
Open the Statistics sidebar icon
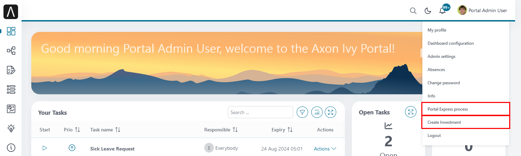tap(11, 109)
